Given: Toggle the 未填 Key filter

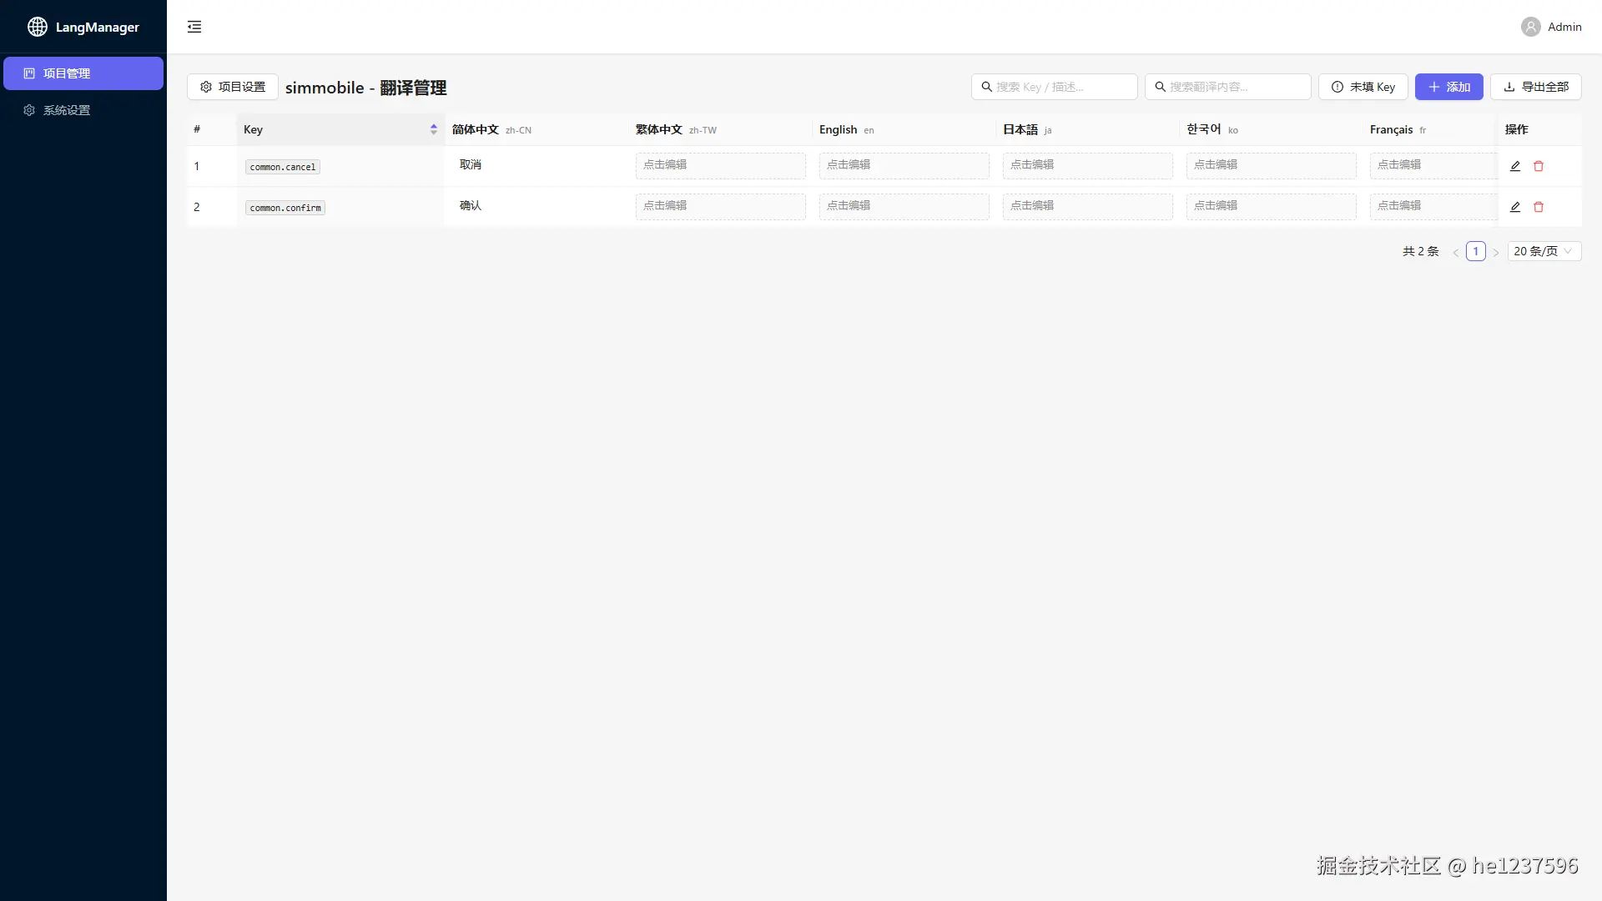Looking at the screenshot, I should [x=1363, y=87].
